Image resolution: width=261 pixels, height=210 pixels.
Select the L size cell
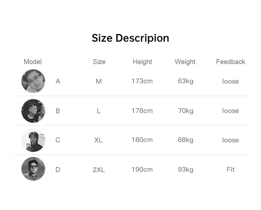coord(99,111)
